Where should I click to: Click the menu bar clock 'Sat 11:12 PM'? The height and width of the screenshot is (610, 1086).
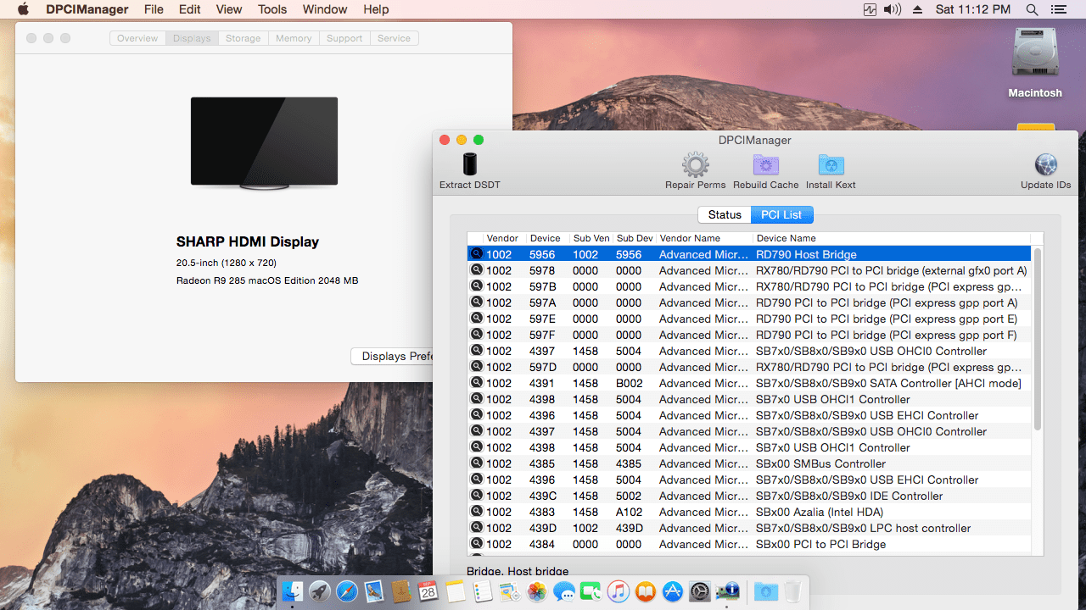[x=973, y=9]
